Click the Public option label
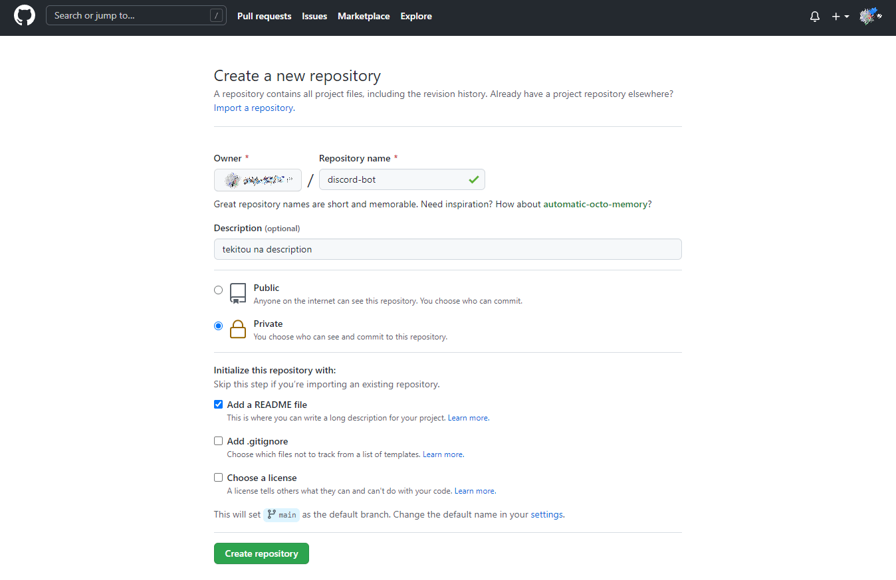The image size is (896, 580). (x=267, y=288)
